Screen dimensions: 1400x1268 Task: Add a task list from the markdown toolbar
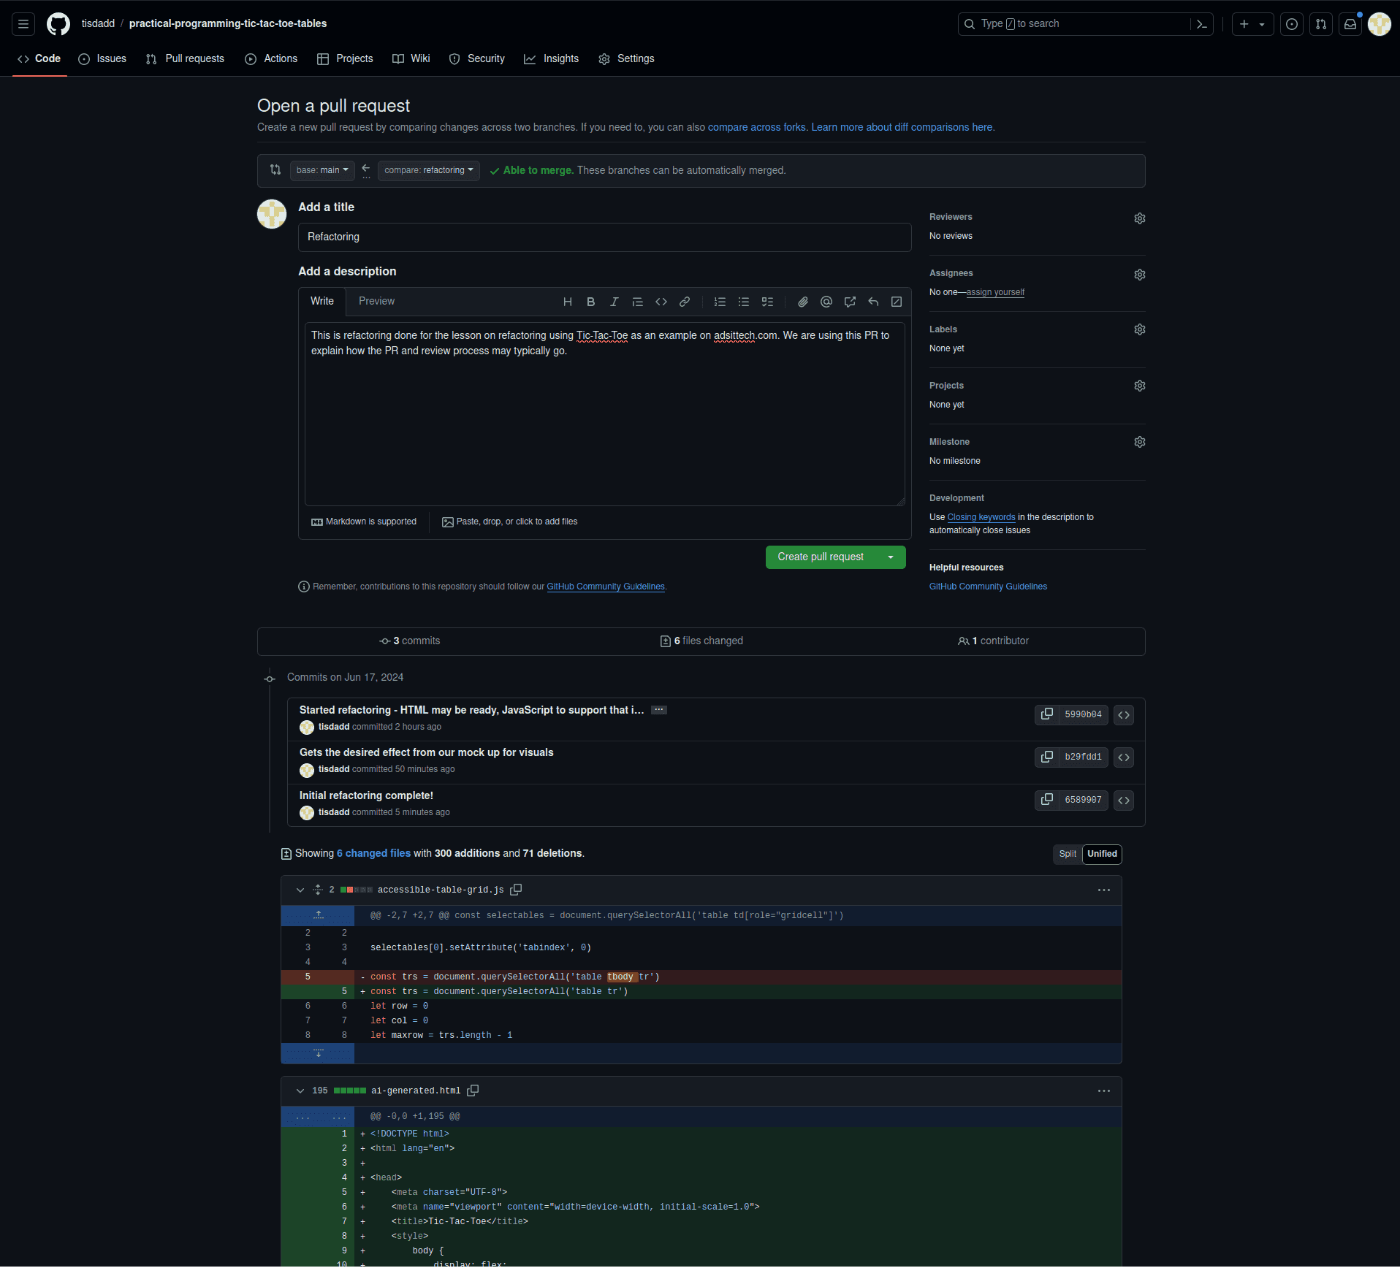pyautogui.click(x=767, y=302)
